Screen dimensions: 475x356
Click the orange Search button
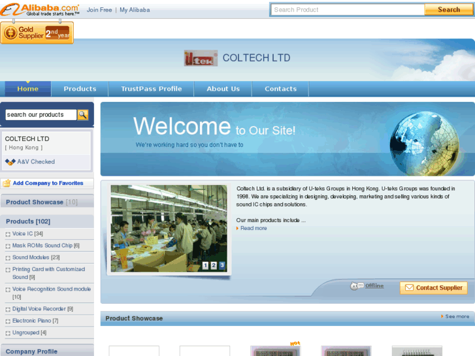click(449, 10)
